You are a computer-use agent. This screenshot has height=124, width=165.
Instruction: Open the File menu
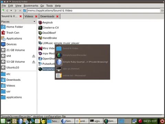click(4, 6)
